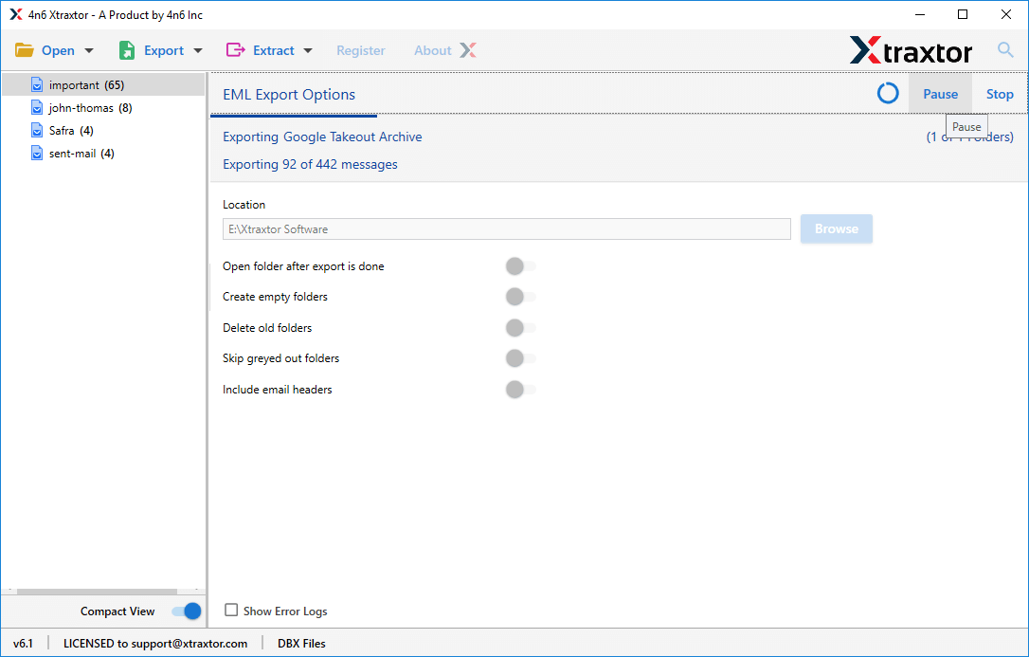
Task: Expand the Extract dropdown arrow
Action: (308, 50)
